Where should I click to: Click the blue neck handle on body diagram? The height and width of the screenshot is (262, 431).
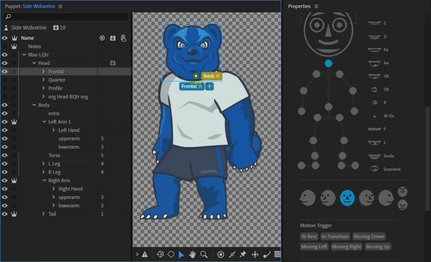click(x=328, y=64)
